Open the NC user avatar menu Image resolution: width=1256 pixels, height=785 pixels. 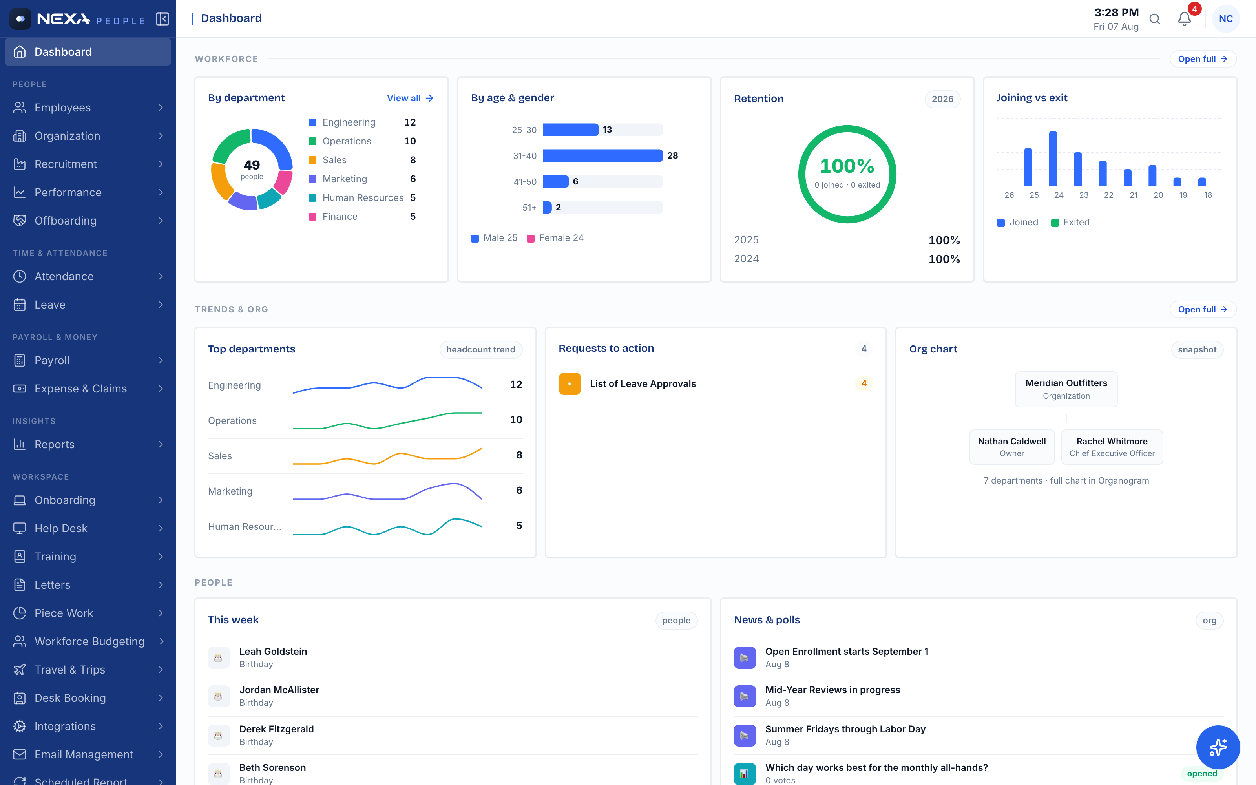click(x=1226, y=19)
